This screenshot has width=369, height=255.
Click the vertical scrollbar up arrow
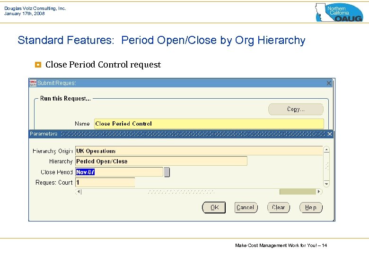(x=326, y=150)
